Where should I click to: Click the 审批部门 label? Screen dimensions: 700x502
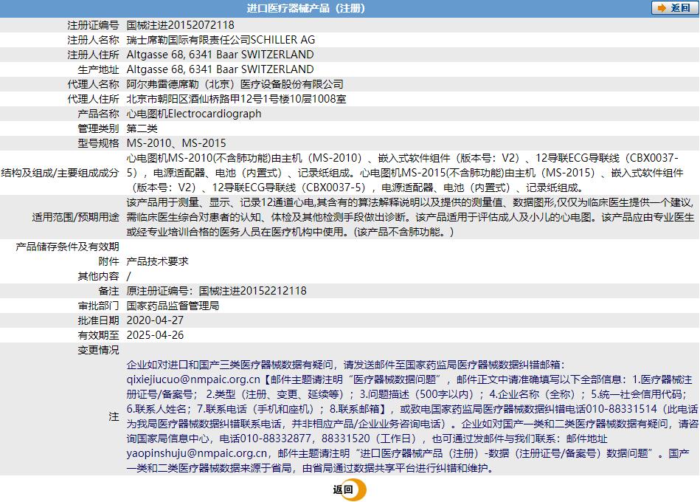(x=99, y=306)
